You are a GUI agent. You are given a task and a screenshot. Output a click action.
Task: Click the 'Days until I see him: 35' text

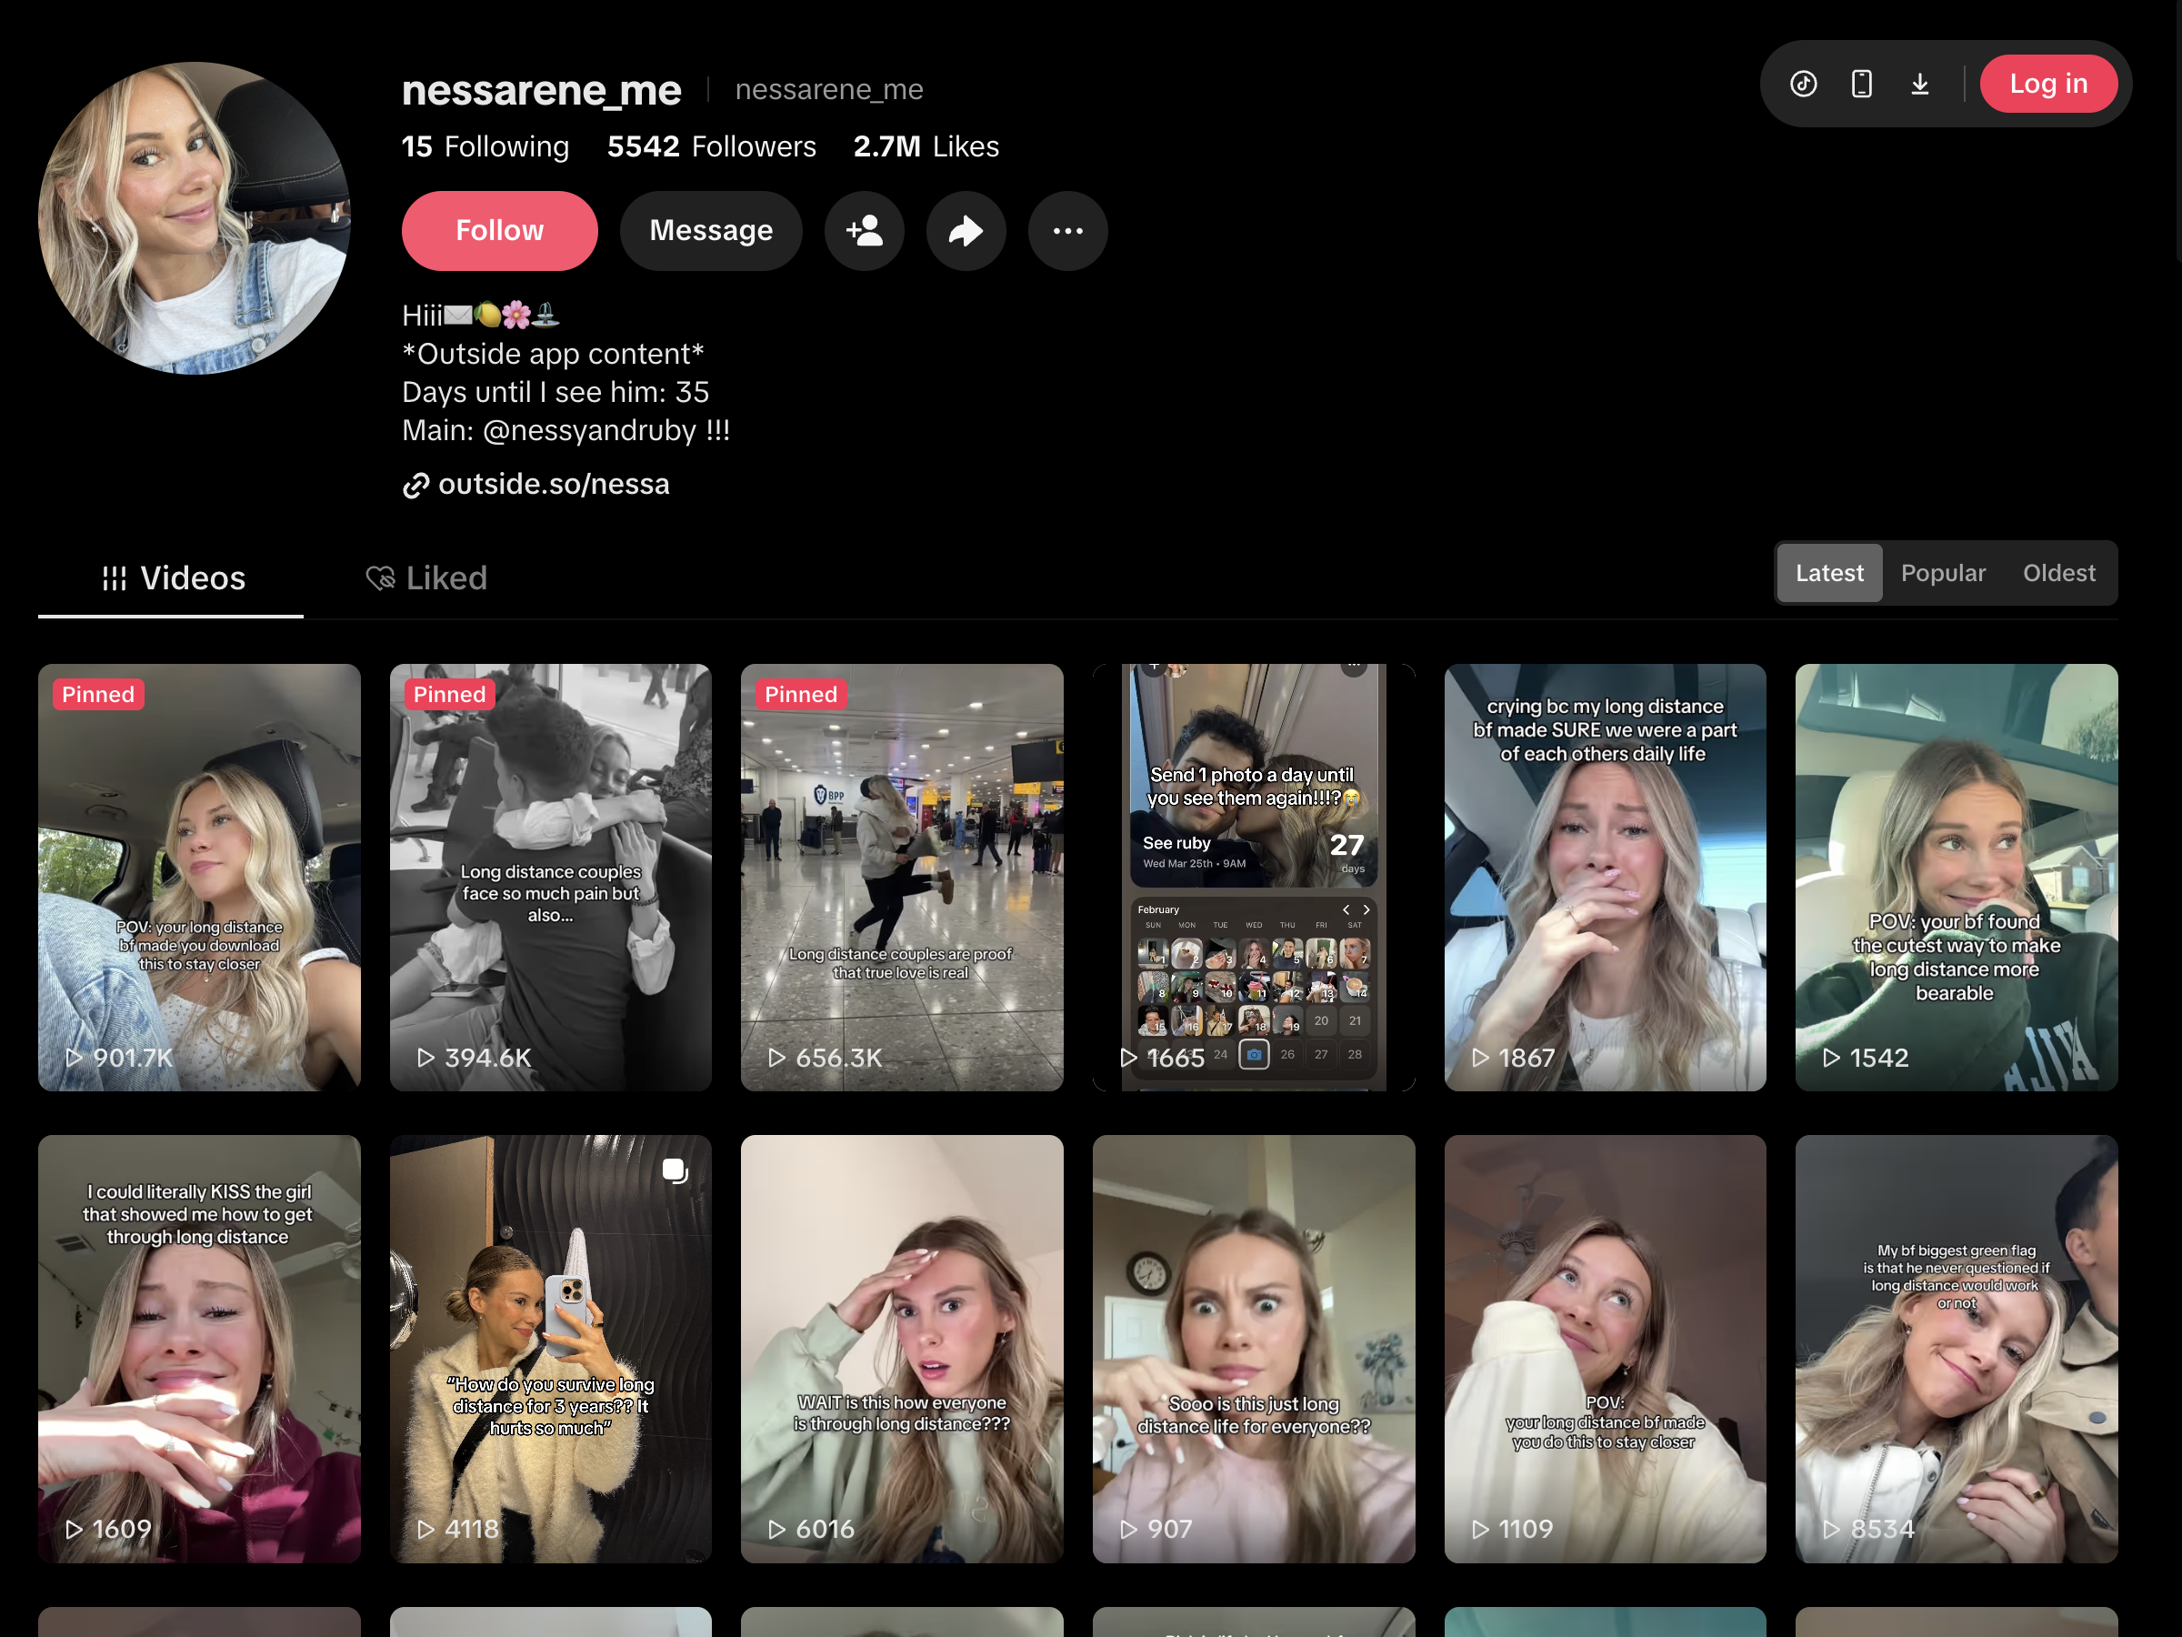coord(556,393)
